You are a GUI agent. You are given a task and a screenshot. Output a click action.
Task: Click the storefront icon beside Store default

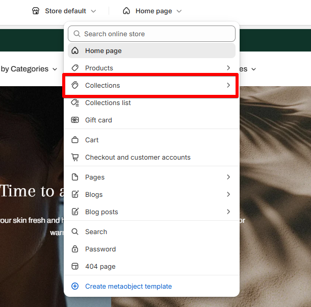tap(36, 11)
